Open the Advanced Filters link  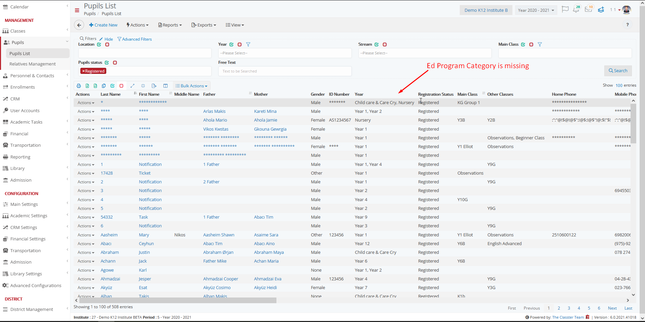[x=135, y=39]
